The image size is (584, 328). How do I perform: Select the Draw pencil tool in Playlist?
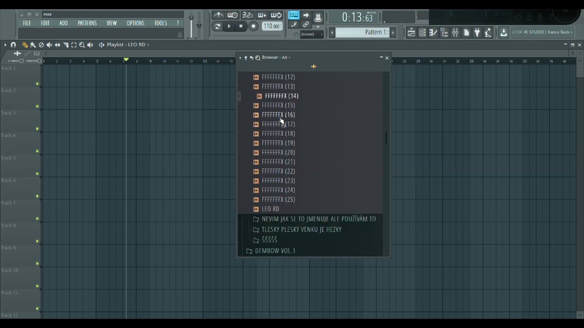pos(25,45)
